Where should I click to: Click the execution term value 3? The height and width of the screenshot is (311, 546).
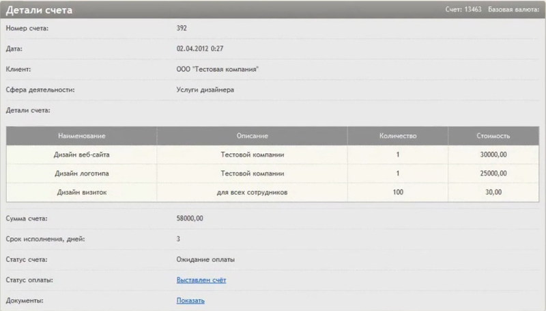pyautogui.click(x=178, y=239)
